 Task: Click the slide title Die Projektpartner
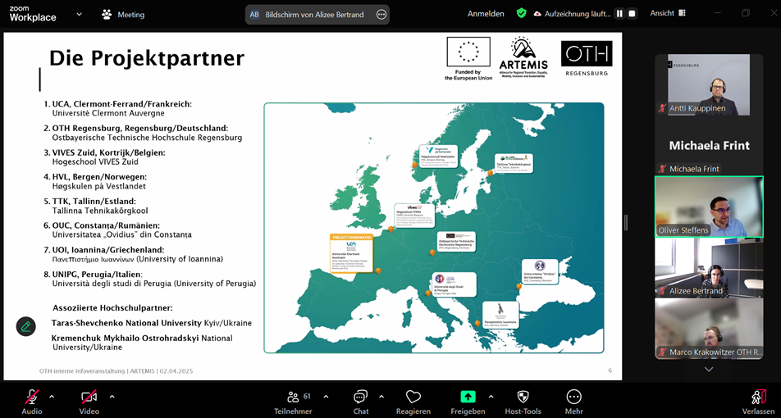click(146, 58)
